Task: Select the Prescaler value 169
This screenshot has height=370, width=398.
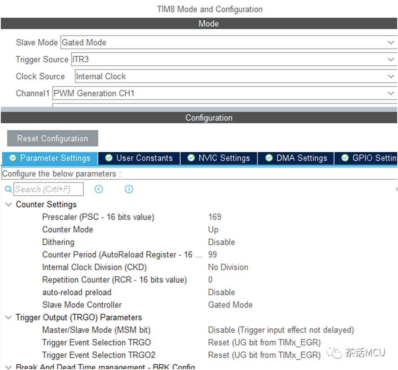Action: coord(215,217)
